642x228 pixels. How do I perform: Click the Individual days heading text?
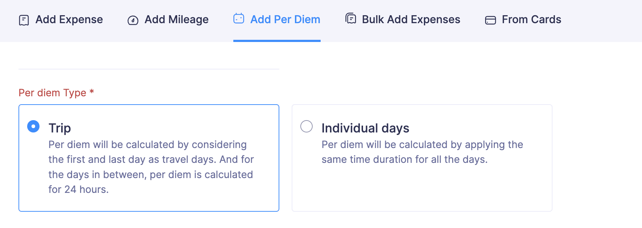point(365,128)
